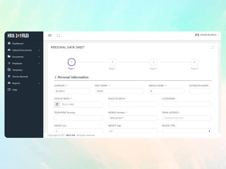Click the 'Page 2' step label
This screenshot has width=226, height=169.
tap(112, 69)
